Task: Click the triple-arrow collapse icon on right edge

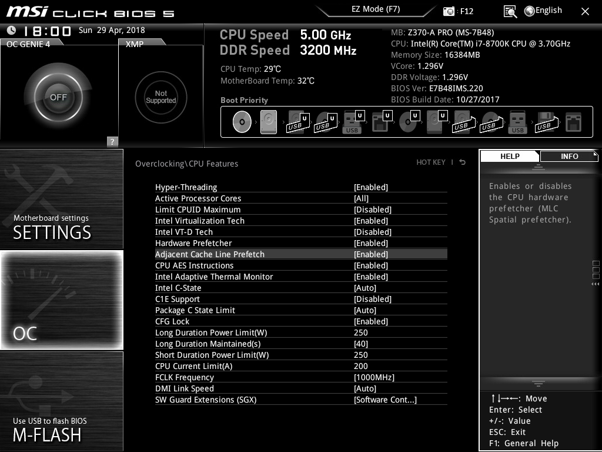Action: point(595,284)
